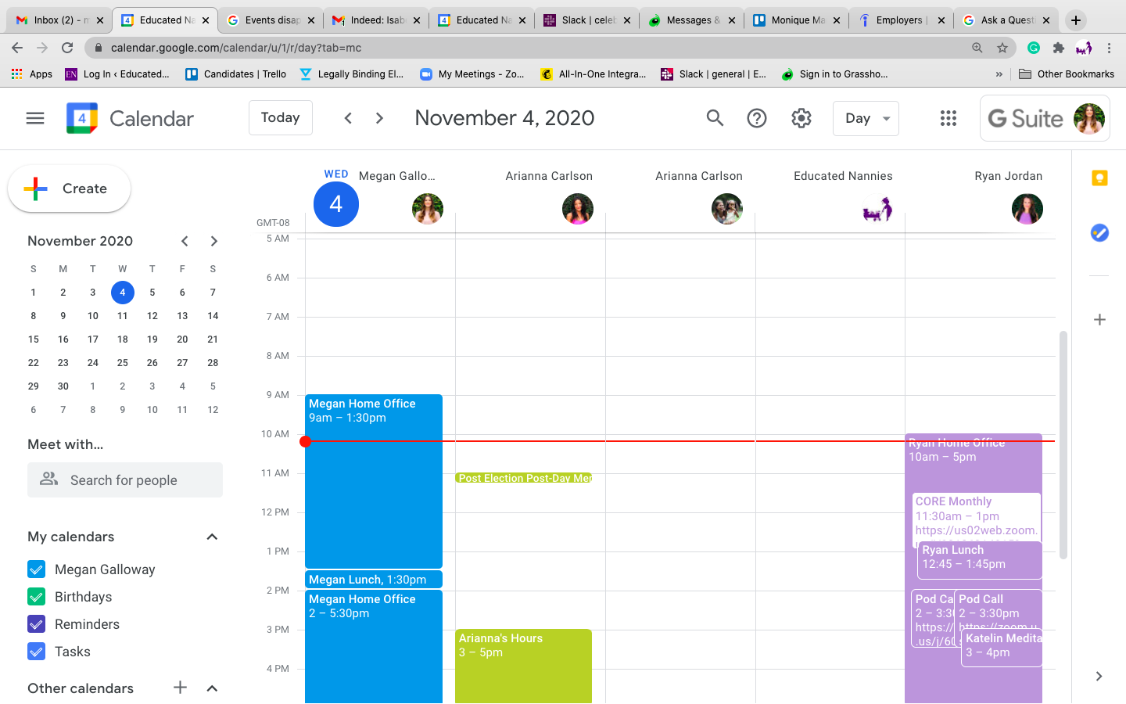Open Calendar settings via gear icon

(x=801, y=118)
